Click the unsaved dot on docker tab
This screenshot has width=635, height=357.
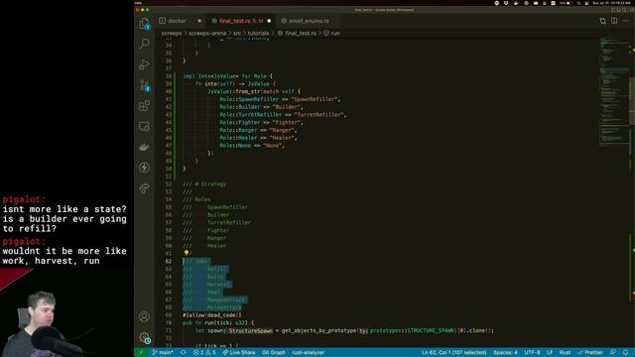[199, 21]
